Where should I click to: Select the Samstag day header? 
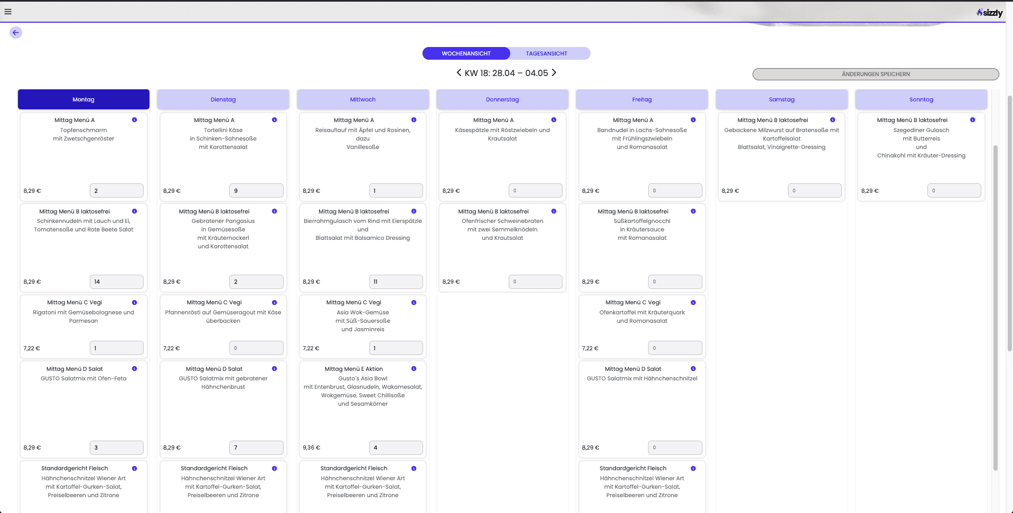coord(782,99)
